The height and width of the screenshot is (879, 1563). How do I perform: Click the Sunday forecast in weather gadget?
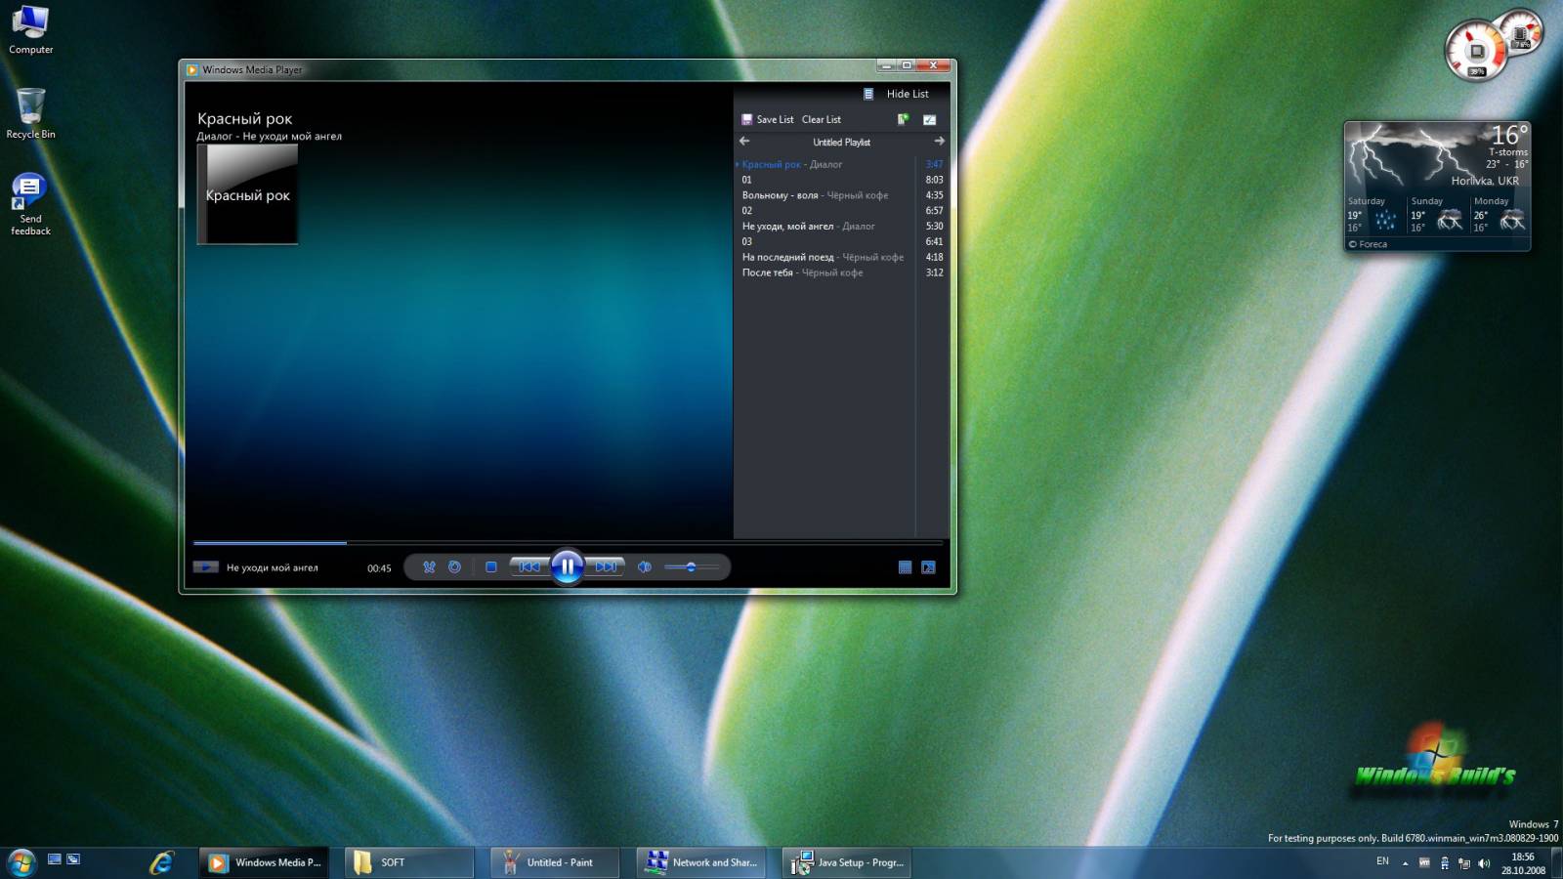tap(1437, 215)
